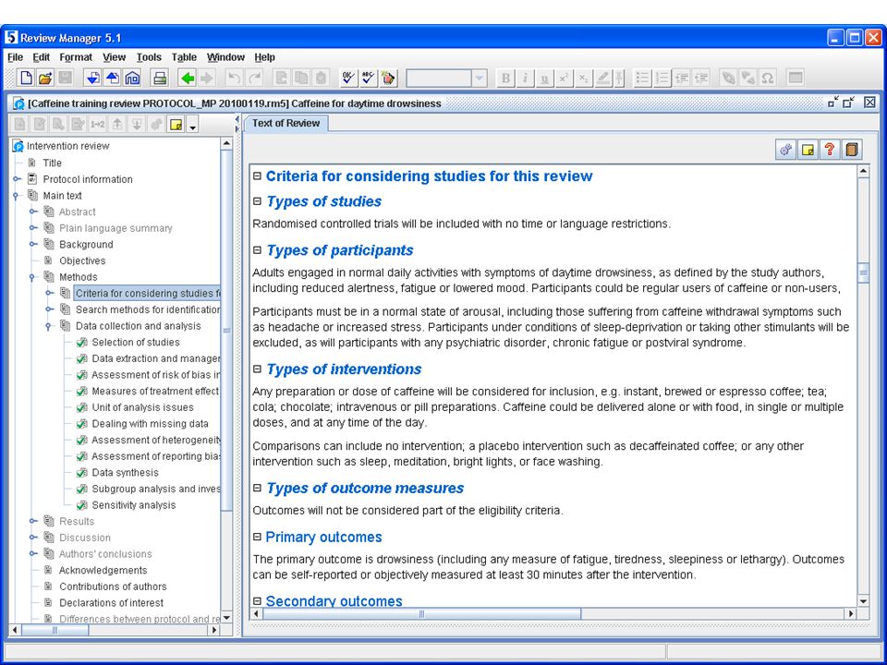This screenshot has width=887, height=665.
Task: Click the text pane vertical scrollbar thumb
Action: 863,273
